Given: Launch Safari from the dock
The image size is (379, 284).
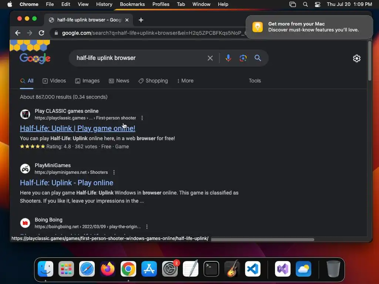Looking at the screenshot, I should pos(87,269).
